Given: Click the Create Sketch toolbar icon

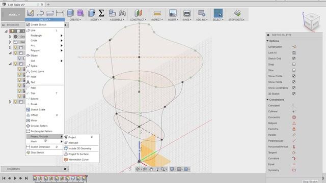Looking at the screenshot, I should point(31,13).
